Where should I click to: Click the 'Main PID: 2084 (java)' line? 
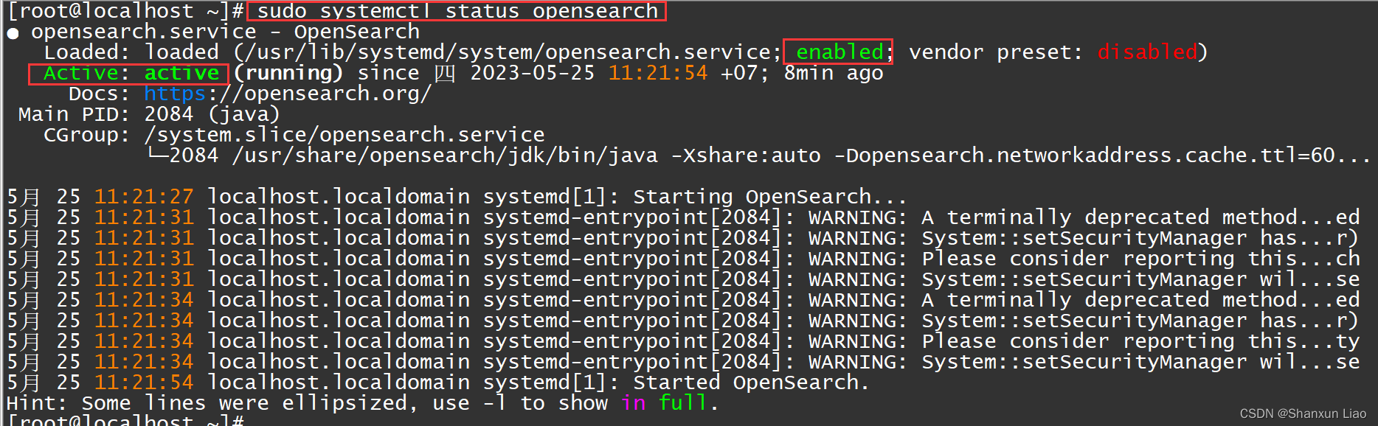pyautogui.click(x=149, y=114)
